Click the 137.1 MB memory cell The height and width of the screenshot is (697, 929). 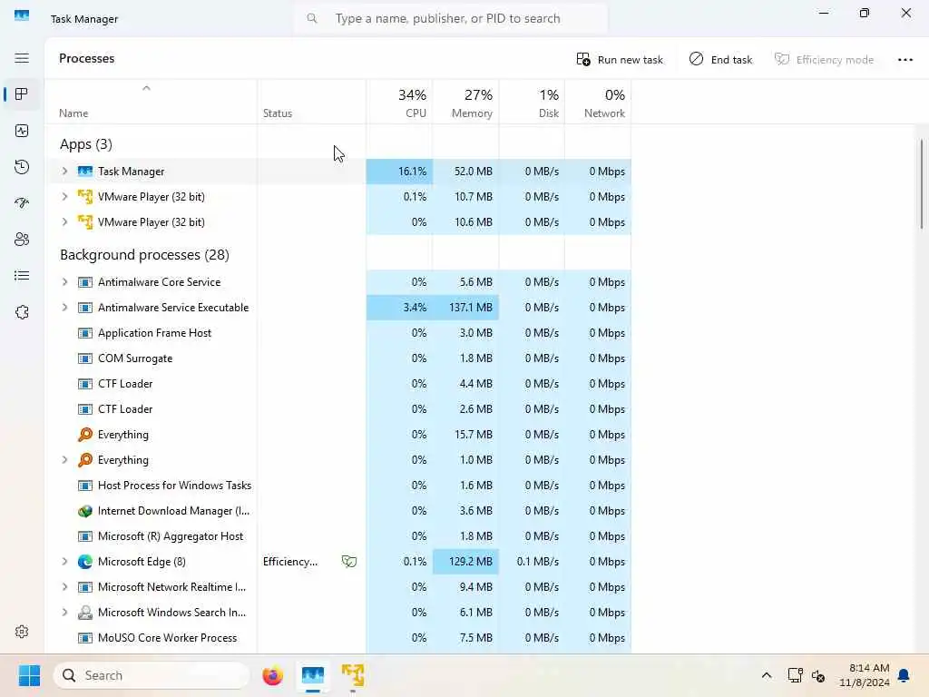tap(465, 308)
